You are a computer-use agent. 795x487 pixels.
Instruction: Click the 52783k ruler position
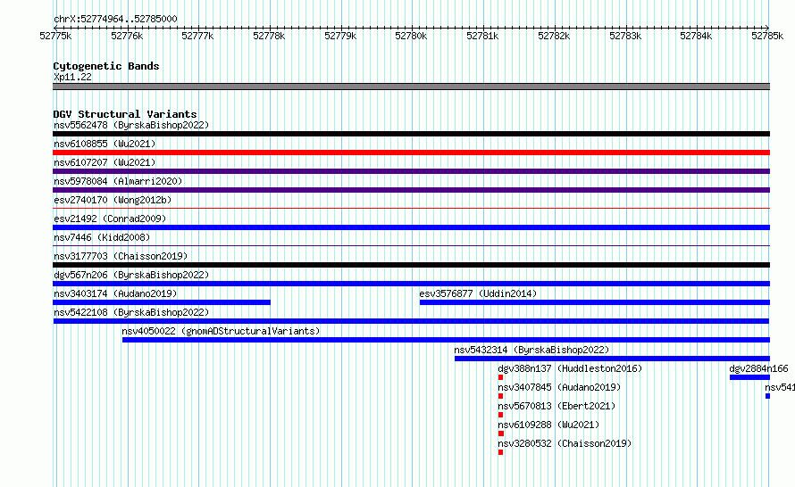[x=625, y=36]
